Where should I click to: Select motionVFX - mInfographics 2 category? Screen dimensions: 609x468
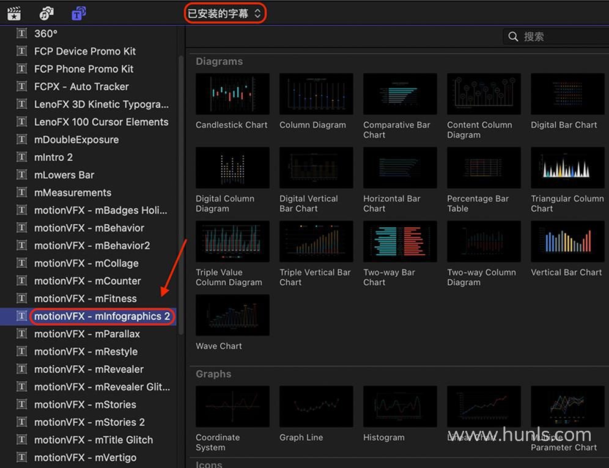tap(89, 316)
